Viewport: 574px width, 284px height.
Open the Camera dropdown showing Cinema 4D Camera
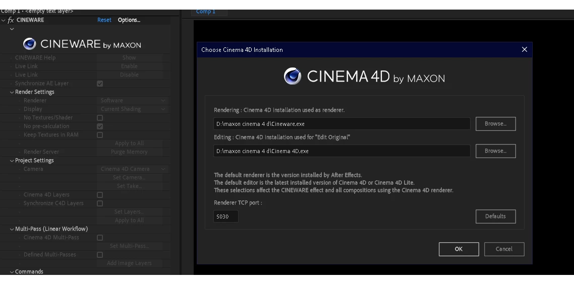pyautogui.click(x=133, y=169)
